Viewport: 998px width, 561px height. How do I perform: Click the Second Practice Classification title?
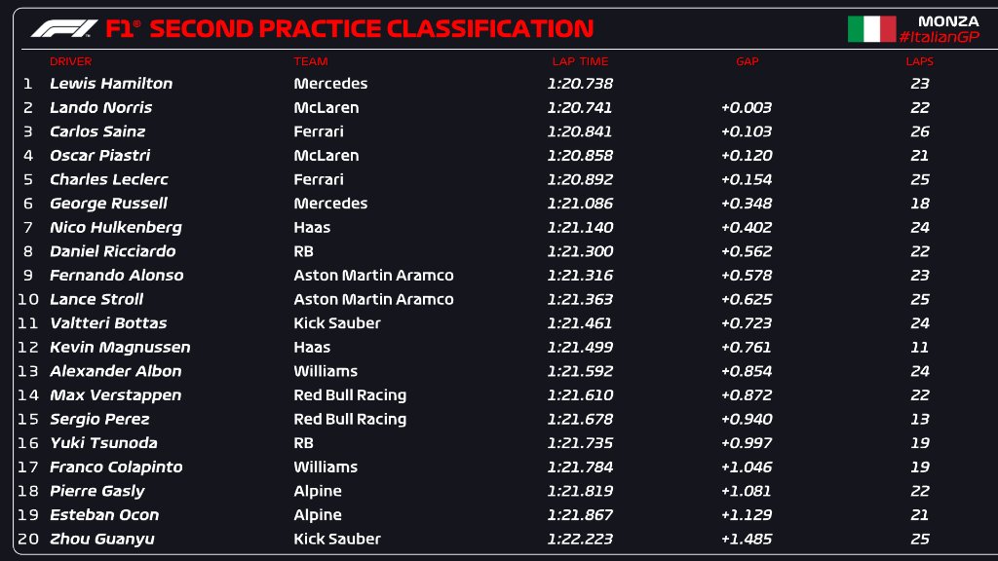pos(371,28)
